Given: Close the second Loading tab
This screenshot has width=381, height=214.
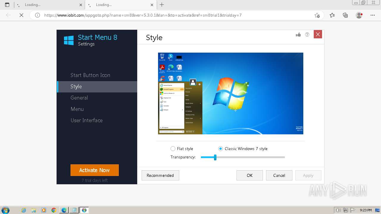Looking at the screenshot, I should coord(152,5).
